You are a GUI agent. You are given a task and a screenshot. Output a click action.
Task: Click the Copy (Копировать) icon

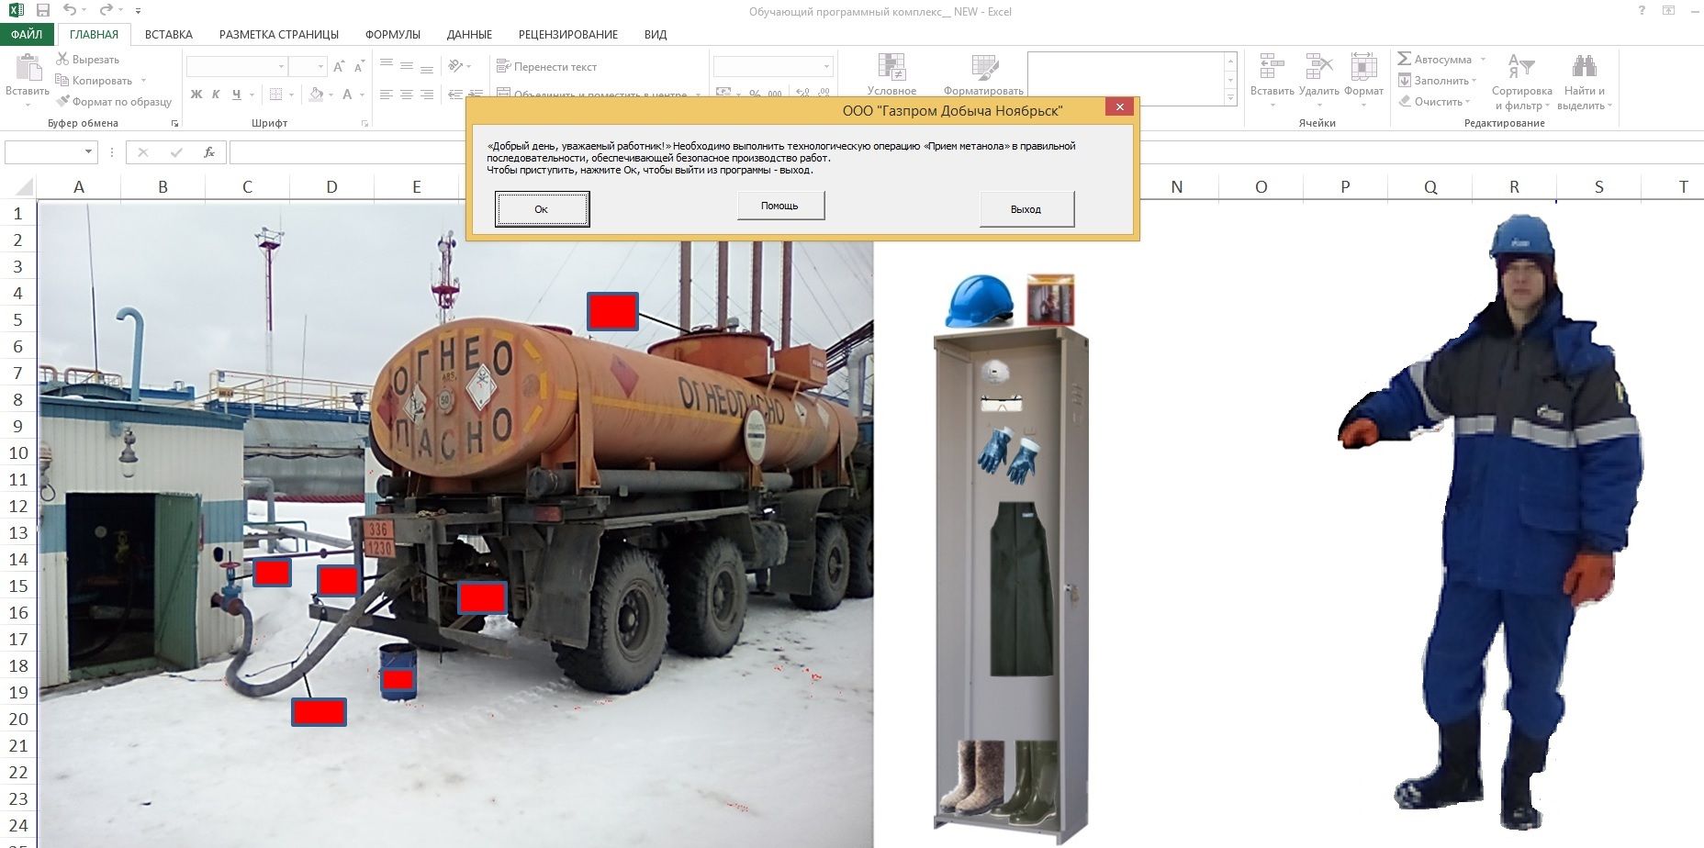[x=62, y=80]
